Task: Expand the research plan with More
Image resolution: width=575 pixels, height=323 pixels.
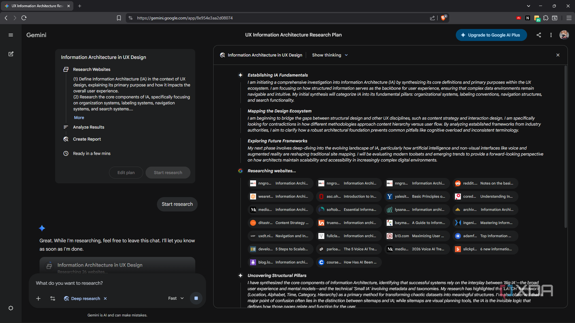Action: [x=79, y=118]
